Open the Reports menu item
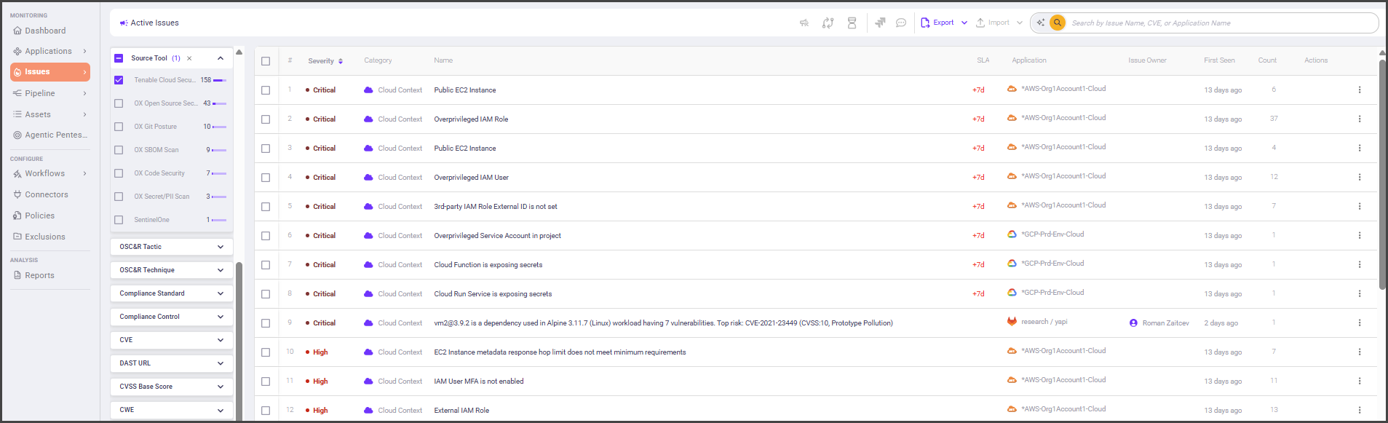The height and width of the screenshot is (423, 1388). point(39,275)
